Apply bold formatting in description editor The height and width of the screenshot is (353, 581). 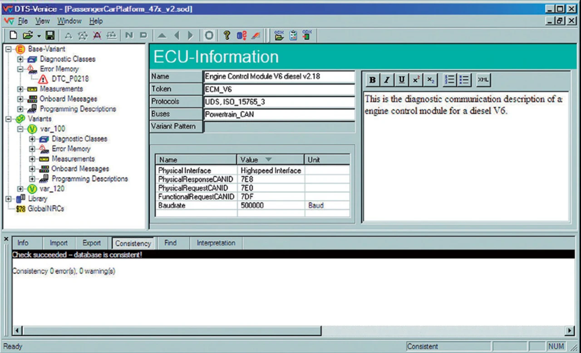click(372, 80)
